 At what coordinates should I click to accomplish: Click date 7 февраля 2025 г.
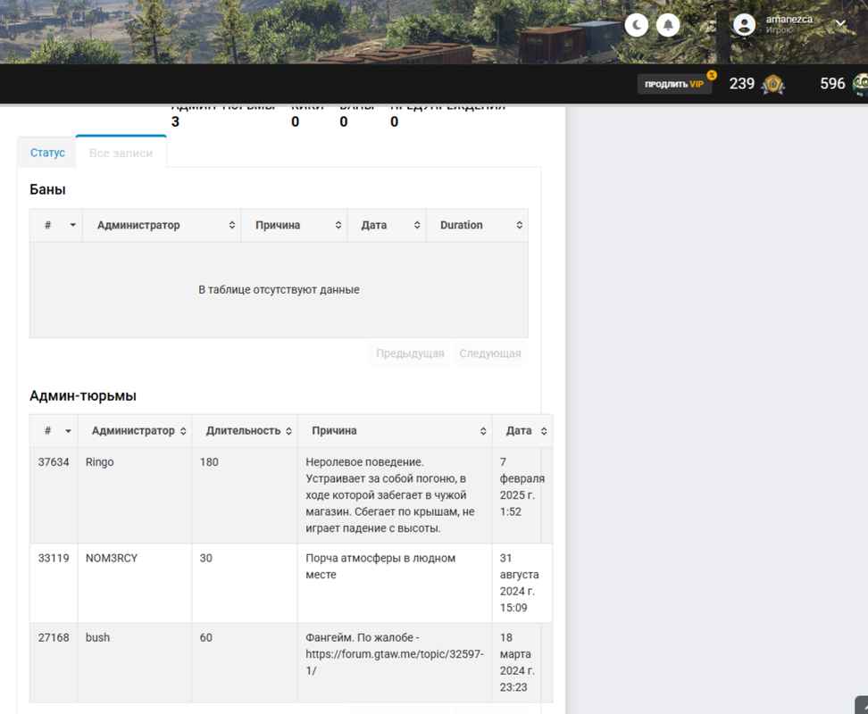(x=522, y=486)
